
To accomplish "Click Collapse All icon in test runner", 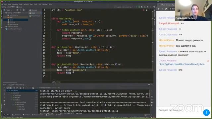I will [x=24, y=88].
